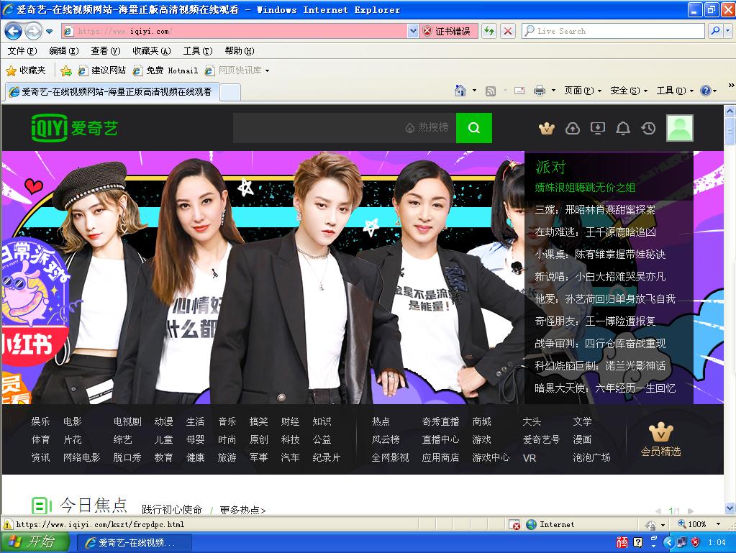Open the iQiyi client download icon
The height and width of the screenshot is (553, 736).
598,128
